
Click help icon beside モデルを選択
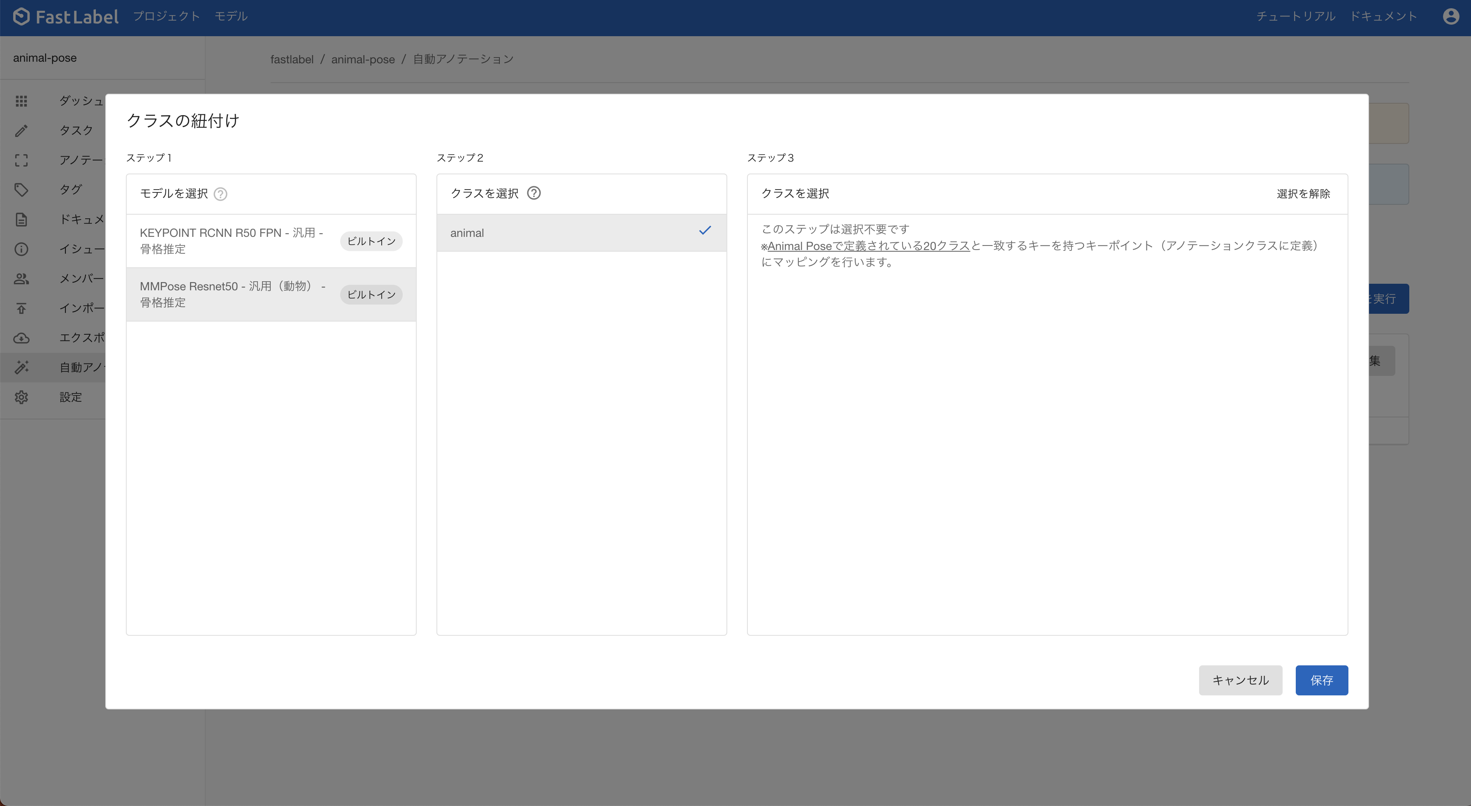point(220,194)
